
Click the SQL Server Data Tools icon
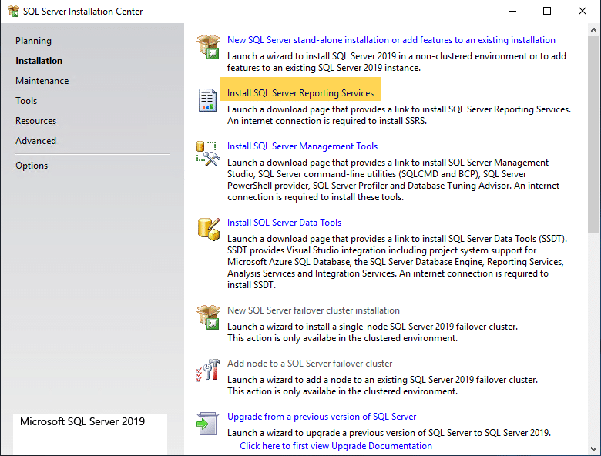click(x=208, y=229)
